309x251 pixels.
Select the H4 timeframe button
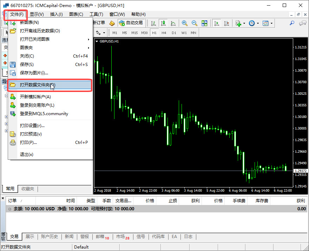164,33
